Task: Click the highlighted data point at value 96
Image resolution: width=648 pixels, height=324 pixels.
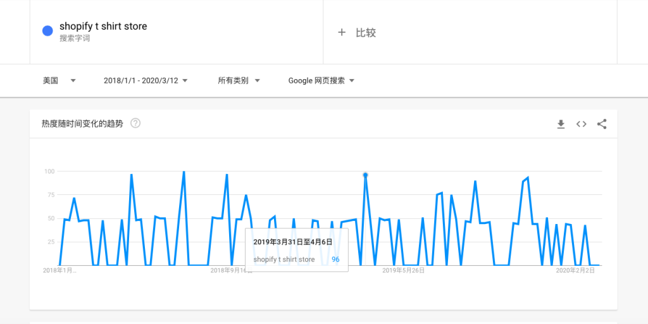Action: (x=365, y=175)
